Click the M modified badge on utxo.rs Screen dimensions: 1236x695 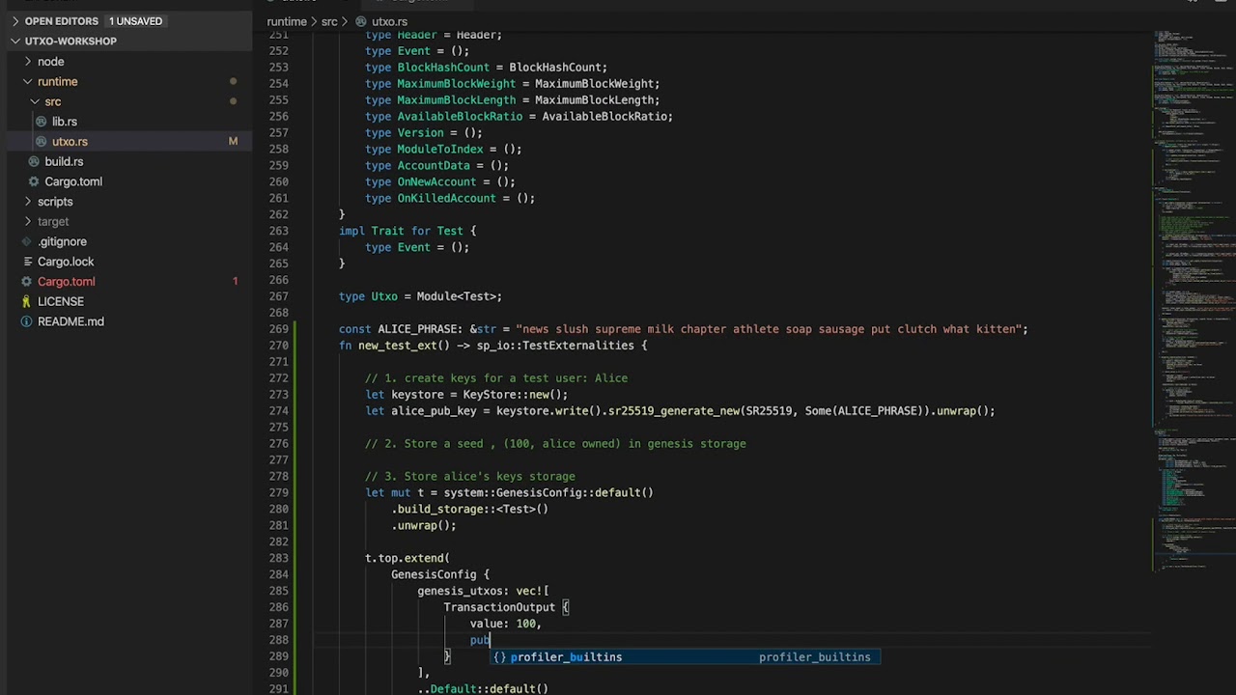pos(233,142)
